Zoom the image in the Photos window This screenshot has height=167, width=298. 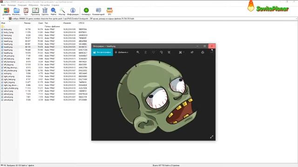138,52
